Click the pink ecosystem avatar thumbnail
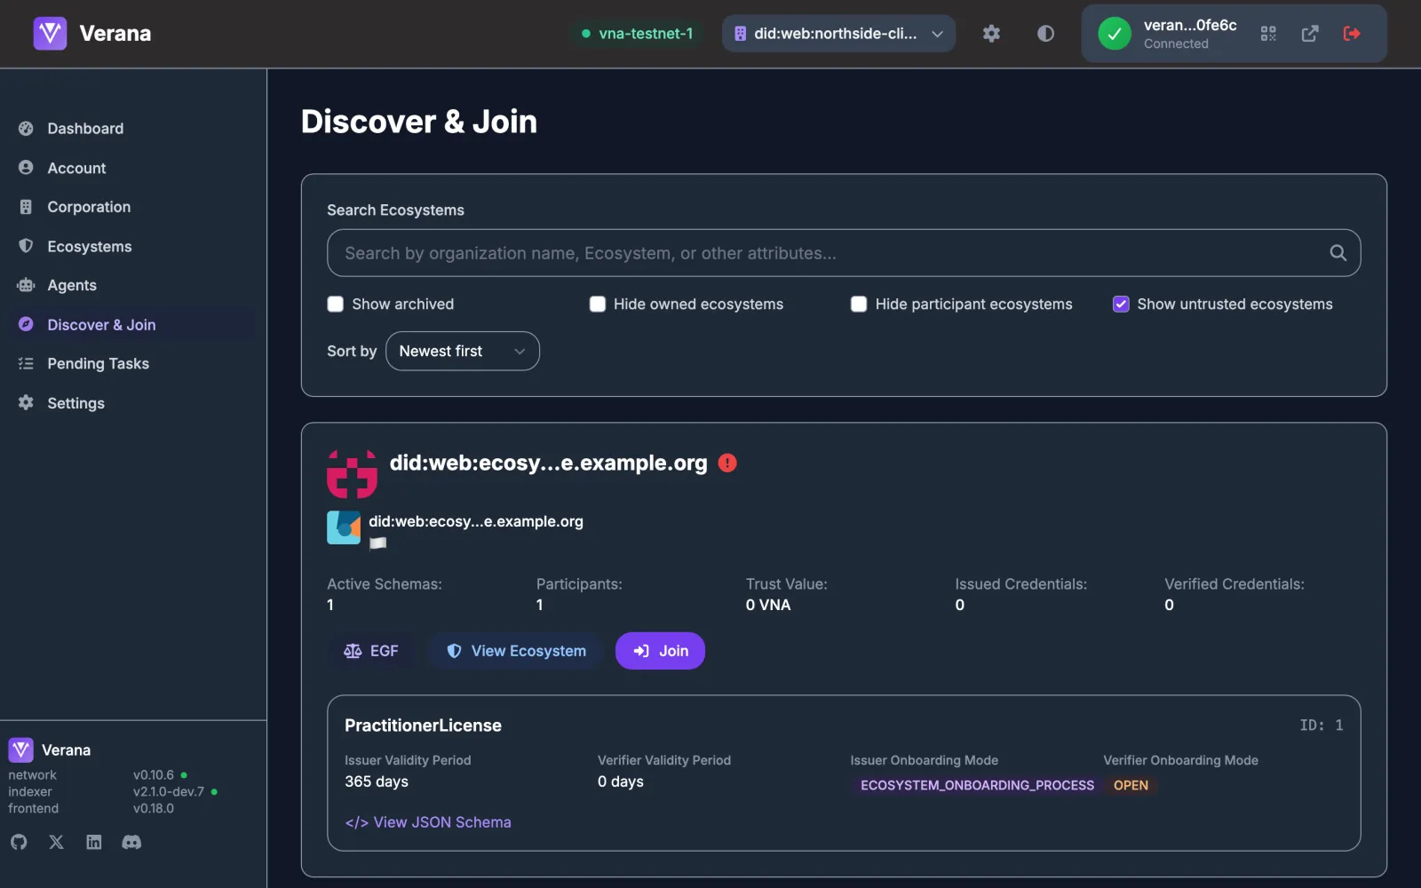 coord(352,473)
